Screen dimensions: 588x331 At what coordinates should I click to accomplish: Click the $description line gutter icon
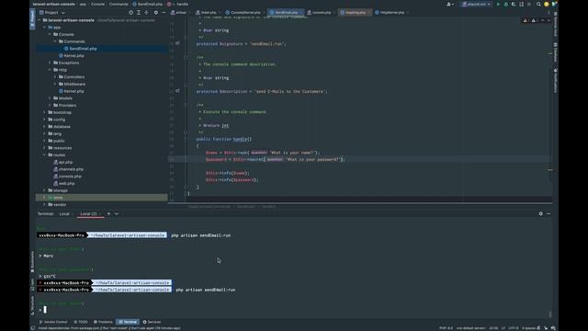click(x=177, y=91)
